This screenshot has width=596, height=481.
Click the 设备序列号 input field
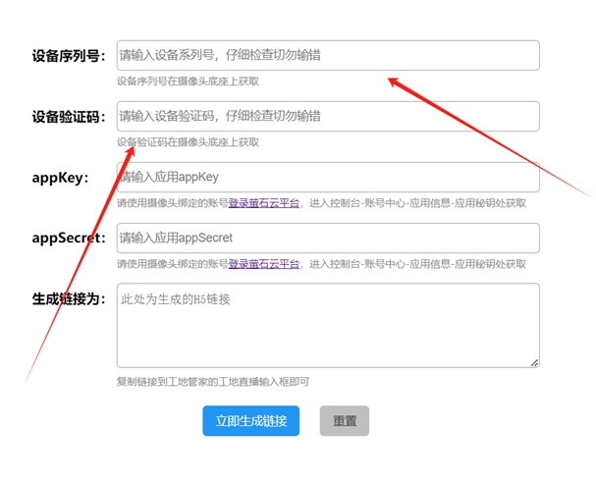tap(328, 56)
